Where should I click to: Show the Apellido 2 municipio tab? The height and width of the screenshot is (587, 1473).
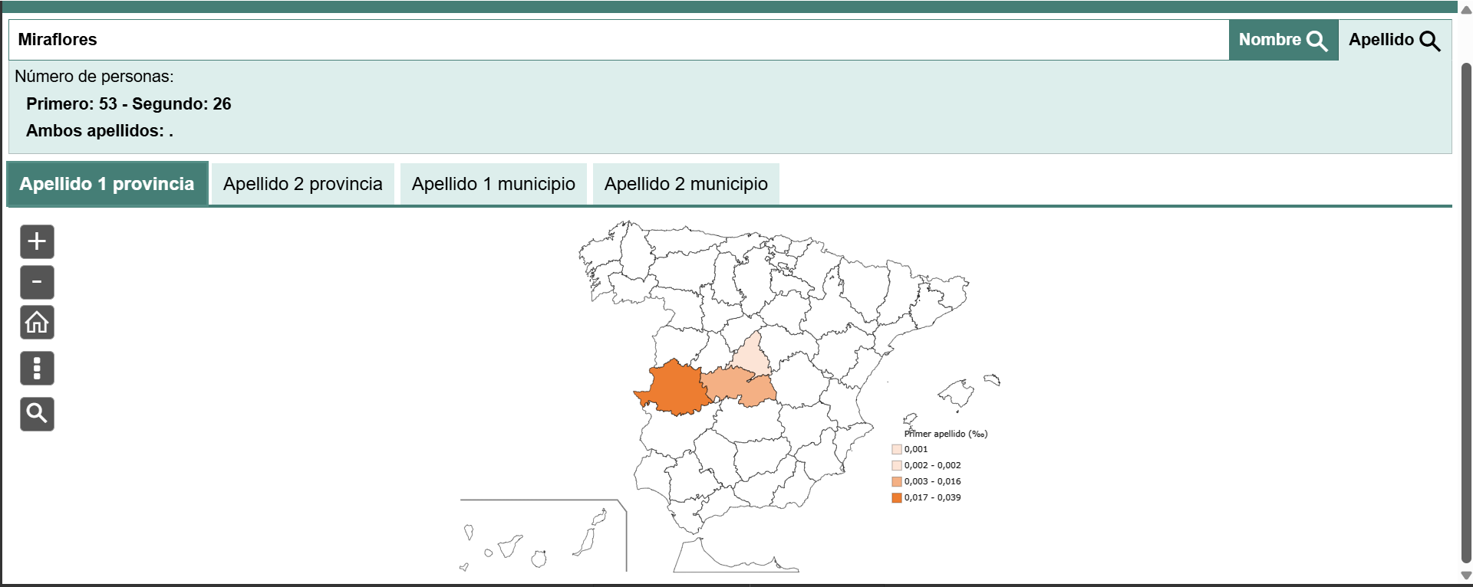click(686, 184)
